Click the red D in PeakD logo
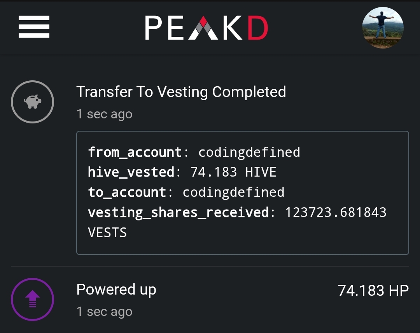 (x=258, y=28)
